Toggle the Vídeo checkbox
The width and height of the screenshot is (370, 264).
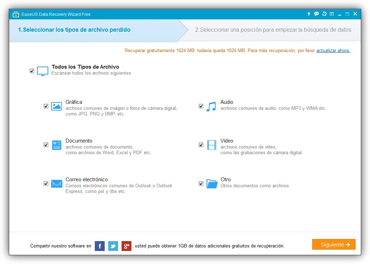pyautogui.click(x=201, y=145)
